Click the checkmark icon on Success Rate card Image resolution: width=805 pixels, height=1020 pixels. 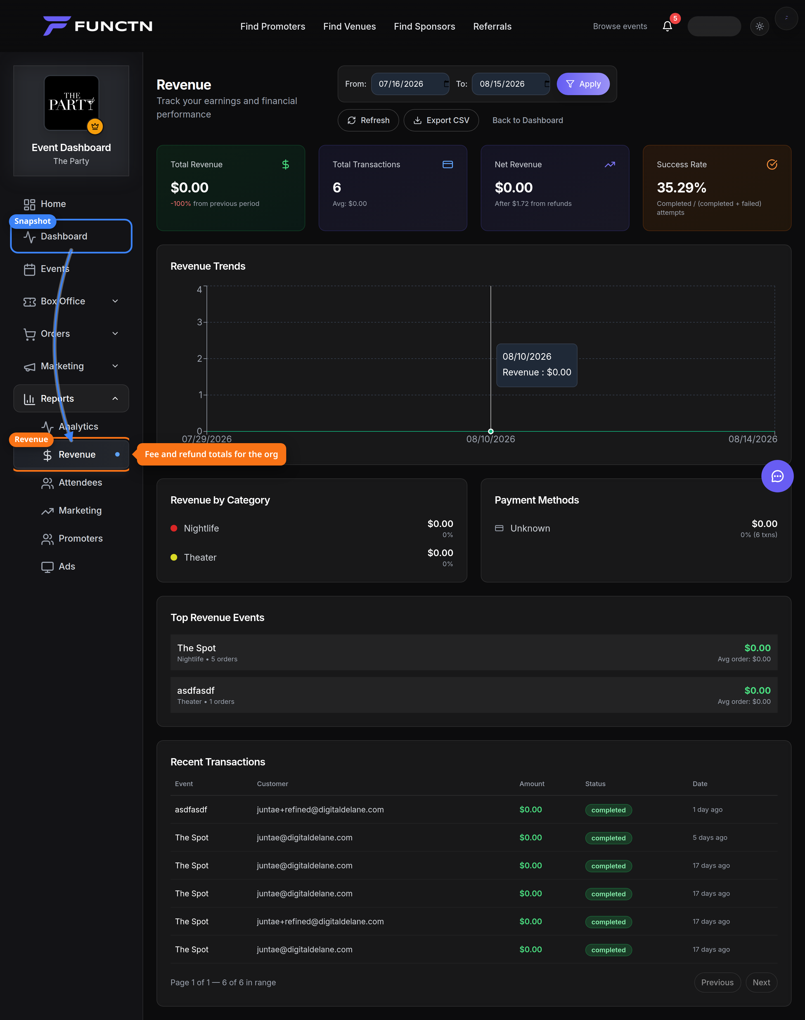[x=772, y=164]
